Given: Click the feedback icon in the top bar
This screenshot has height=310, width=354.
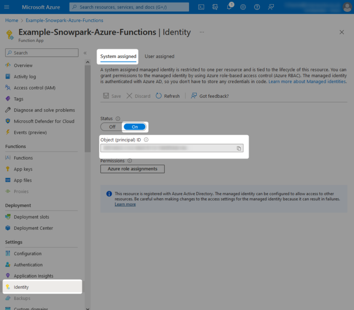Looking at the screenshot, I should [271, 7].
